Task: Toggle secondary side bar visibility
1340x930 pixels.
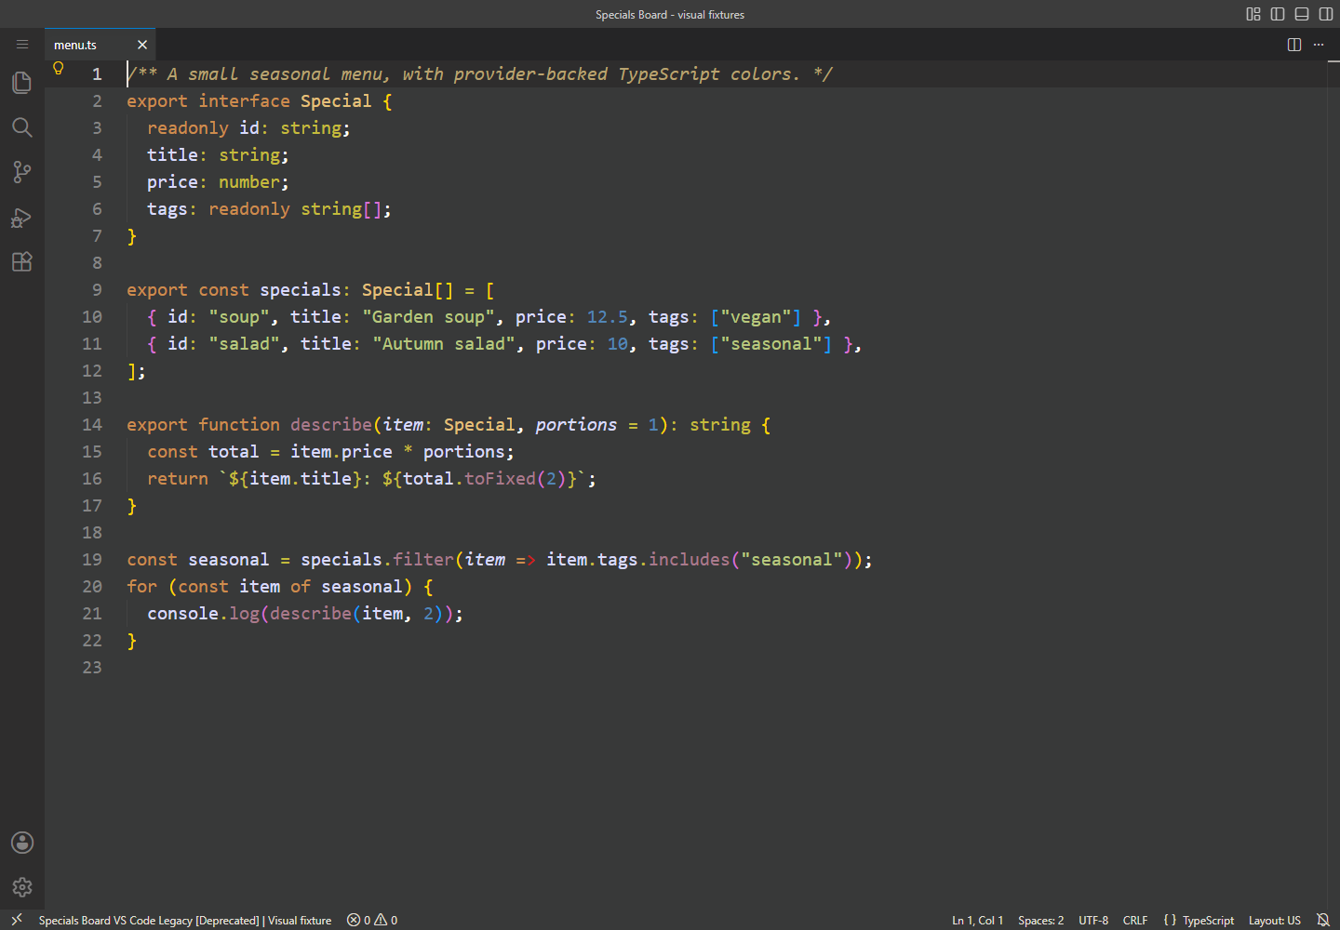Action: (1326, 14)
